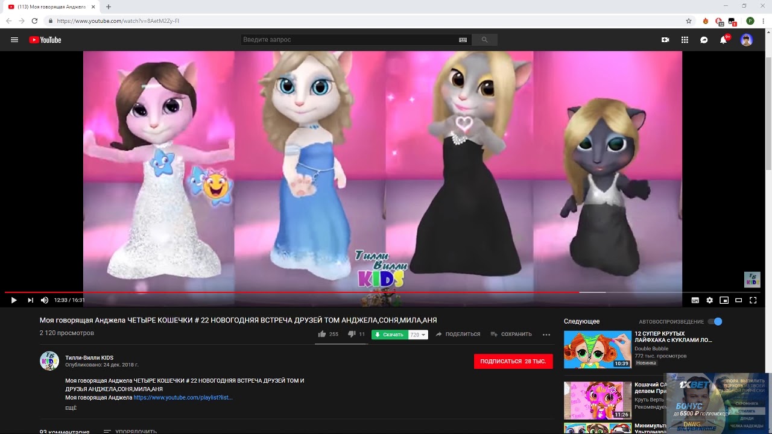Toggle subtitles on the player
Screen dimensions: 772x434
click(x=695, y=300)
